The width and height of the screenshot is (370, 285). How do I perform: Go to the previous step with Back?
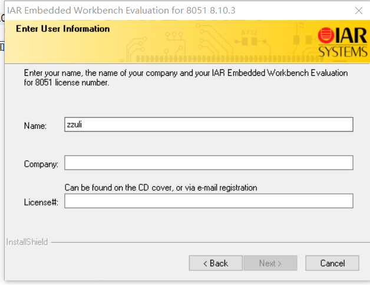216,263
